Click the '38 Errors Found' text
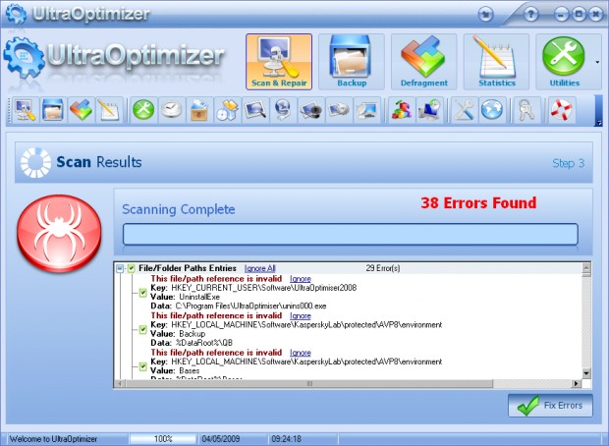 pyautogui.click(x=478, y=203)
